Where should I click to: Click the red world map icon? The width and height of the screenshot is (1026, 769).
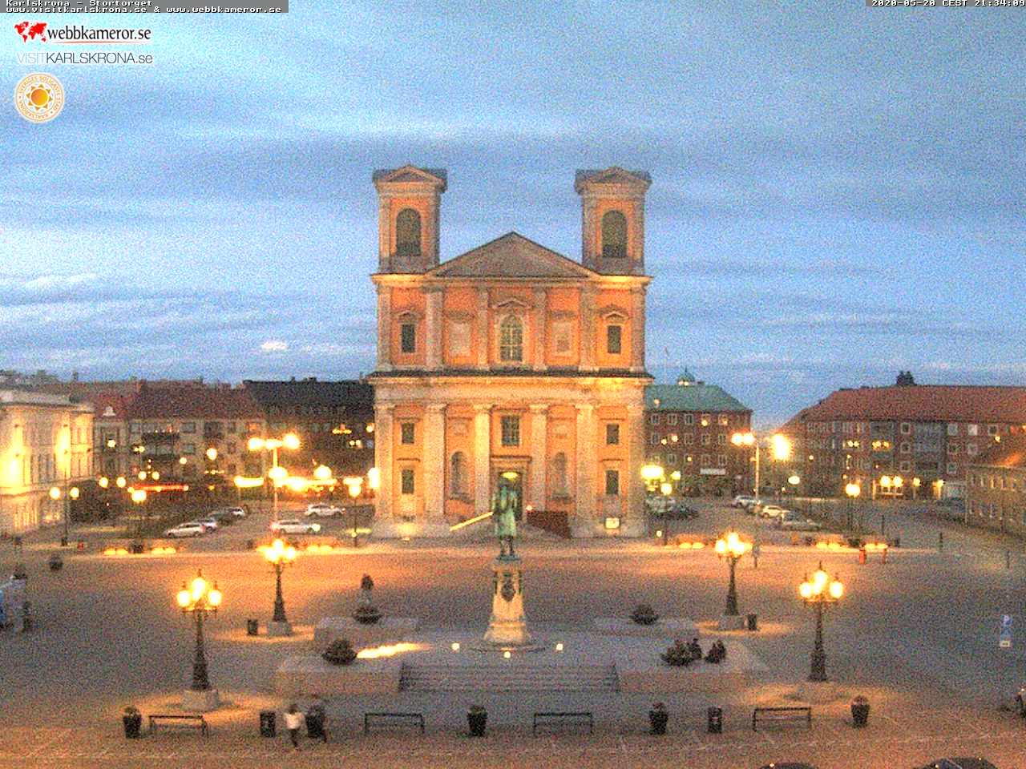click(30, 31)
